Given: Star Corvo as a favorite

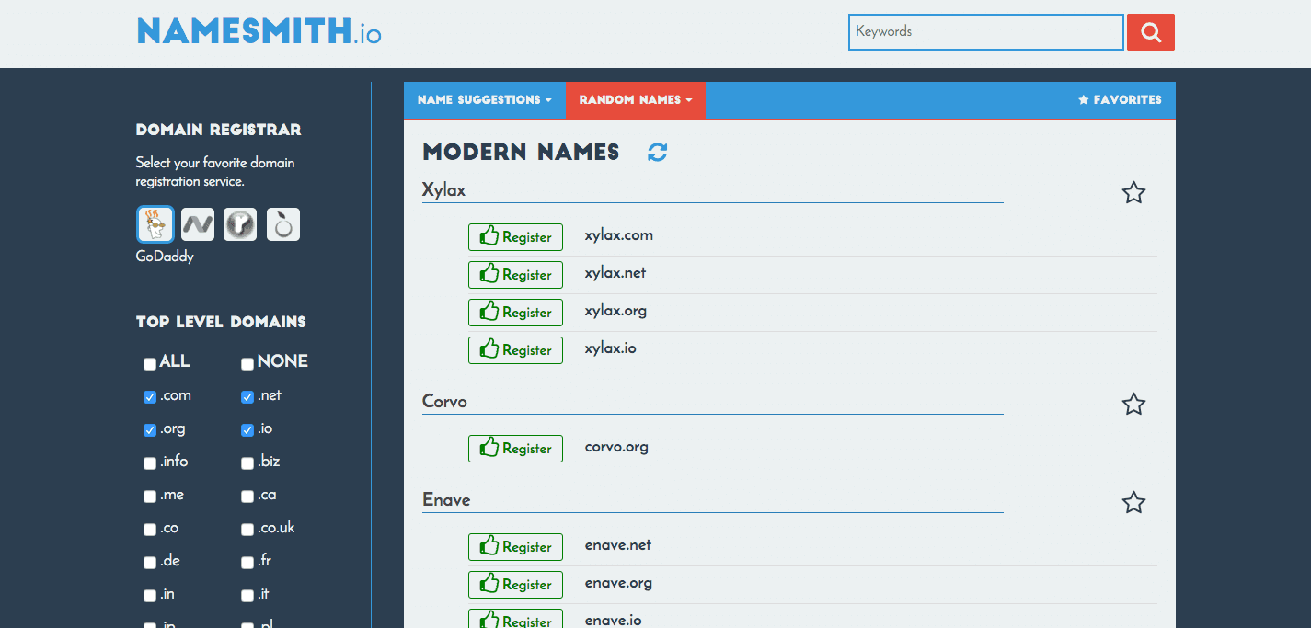Looking at the screenshot, I should coord(1133,404).
